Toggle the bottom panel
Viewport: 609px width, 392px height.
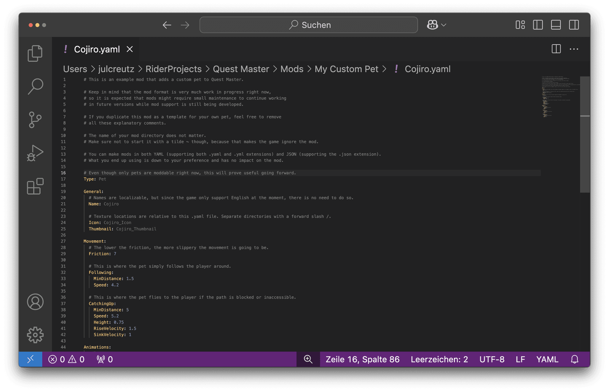(556, 25)
